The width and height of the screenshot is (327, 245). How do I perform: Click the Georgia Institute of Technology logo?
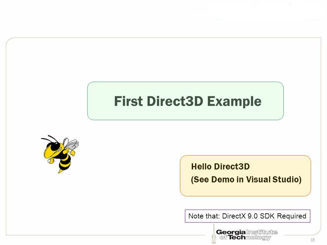click(x=245, y=234)
